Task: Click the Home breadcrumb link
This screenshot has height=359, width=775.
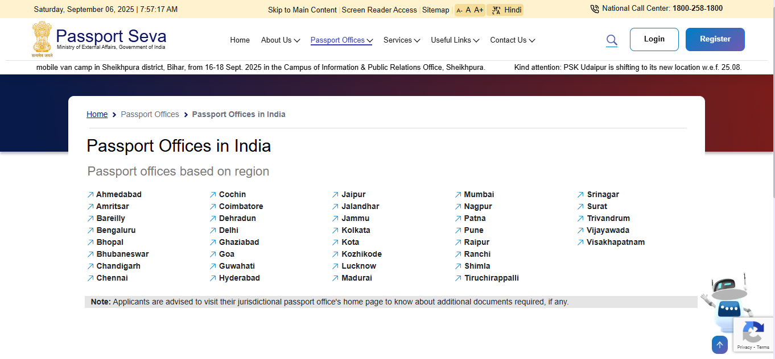Action: [x=97, y=114]
